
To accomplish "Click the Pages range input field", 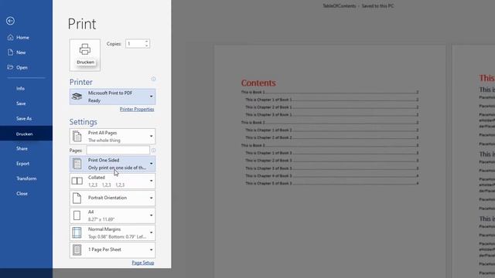I will (x=118, y=151).
